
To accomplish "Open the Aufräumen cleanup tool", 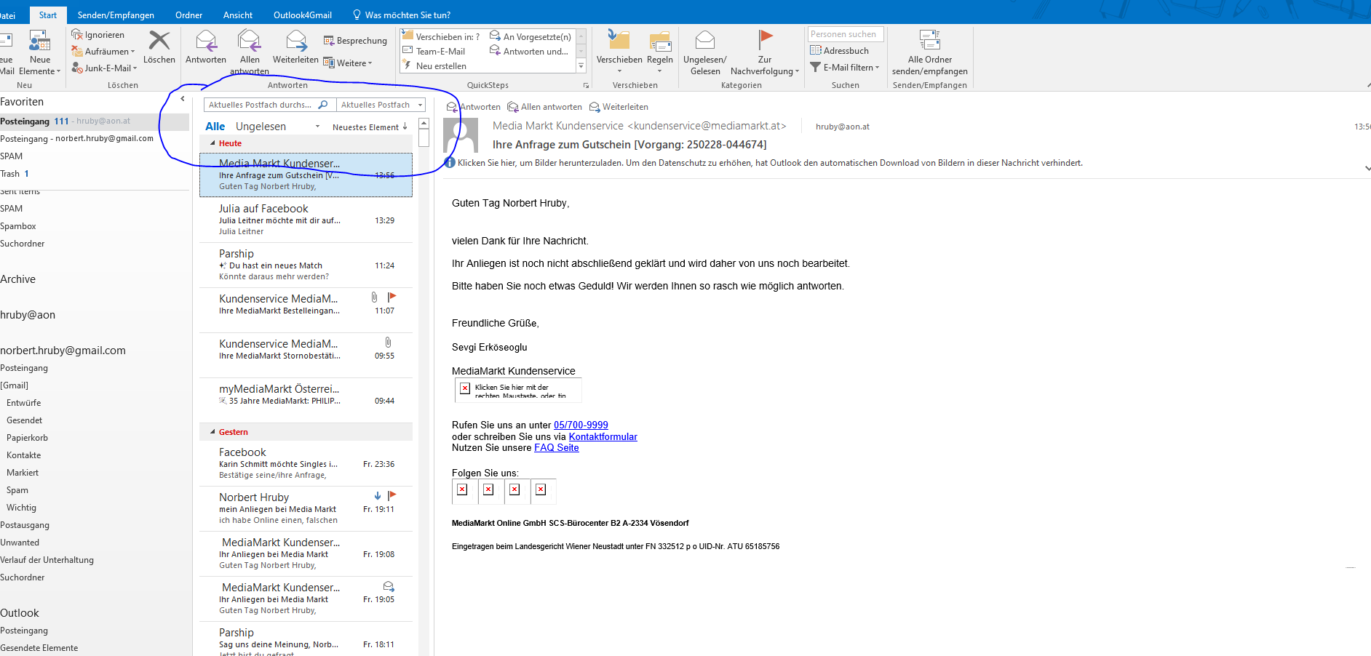I will tap(104, 52).
